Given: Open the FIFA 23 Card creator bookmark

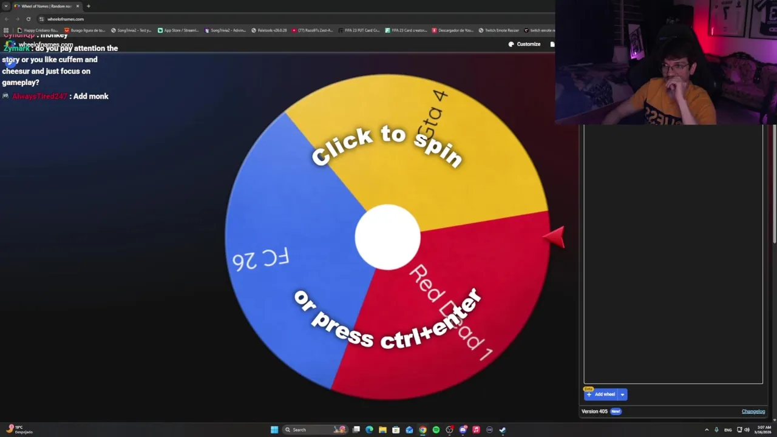Looking at the screenshot, I should (406, 30).
